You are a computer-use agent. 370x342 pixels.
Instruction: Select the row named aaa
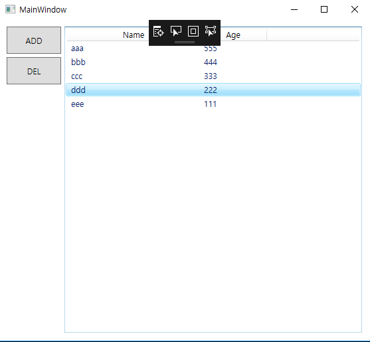(x=213, y=48)
